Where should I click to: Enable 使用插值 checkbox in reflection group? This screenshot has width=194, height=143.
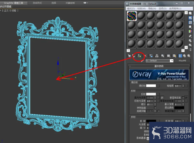[155, 108]
